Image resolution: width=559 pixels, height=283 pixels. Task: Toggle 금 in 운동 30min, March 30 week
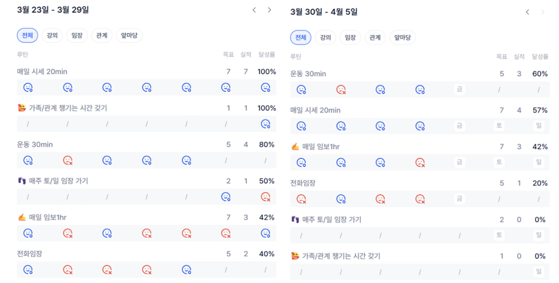(x=459, y=89)
